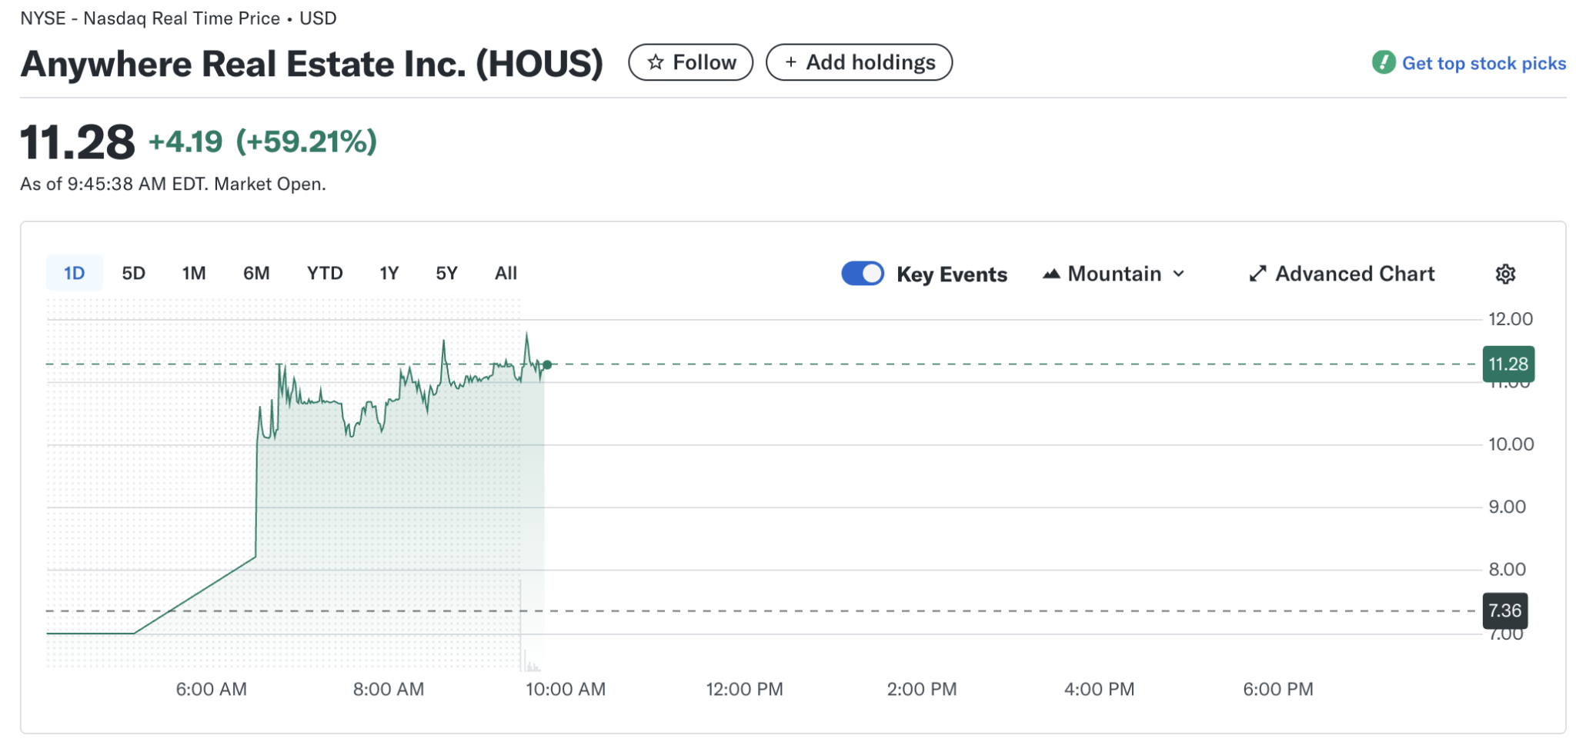
Task: Select the YTD time range
Action: coord(324,272)
